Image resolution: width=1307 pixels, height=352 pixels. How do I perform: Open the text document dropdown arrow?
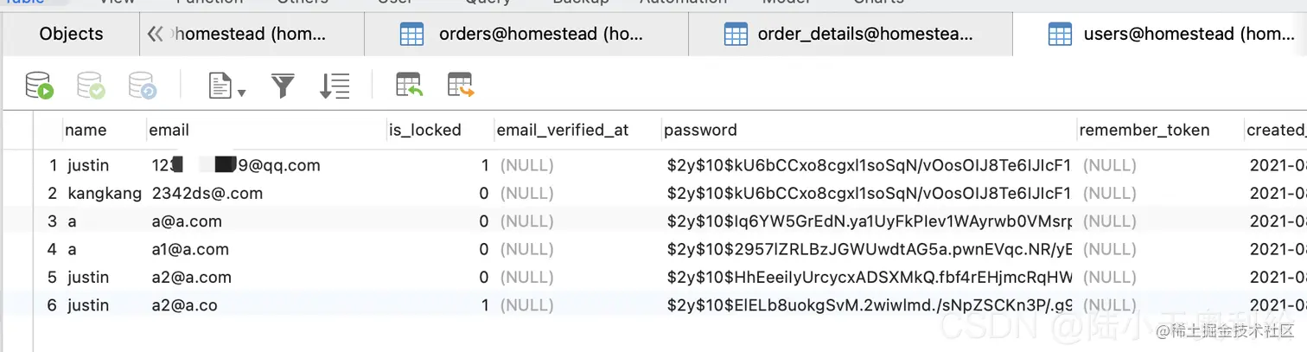coord(242,92)
